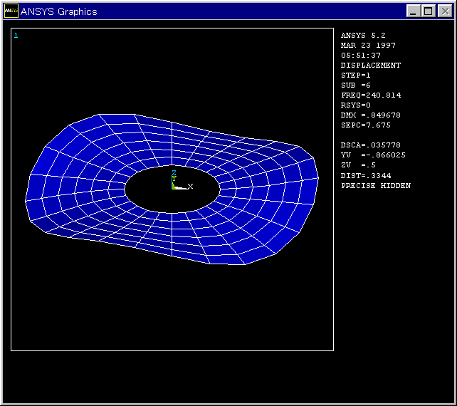Viewport: 457px width, 406px height.
Task: Click the XYZ coordinate triad at origin
Action: pos(175,182)
